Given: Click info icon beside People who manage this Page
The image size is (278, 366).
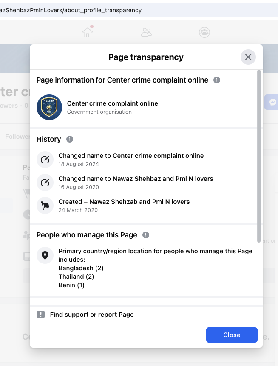Looking at the screenshot, I should pyautogui.click(x=146, y=235).
